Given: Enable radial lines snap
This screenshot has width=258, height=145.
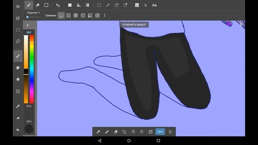Looking at the screenshot, I should [x=90, y=15].
